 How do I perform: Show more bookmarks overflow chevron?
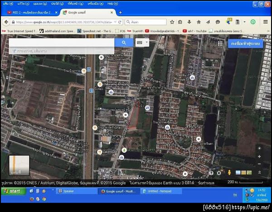(x=268, y=31)
